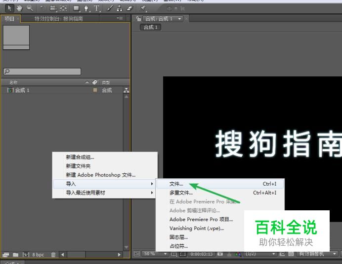
Task: Select the Unified Camera tool
Action: pos(53,8)
